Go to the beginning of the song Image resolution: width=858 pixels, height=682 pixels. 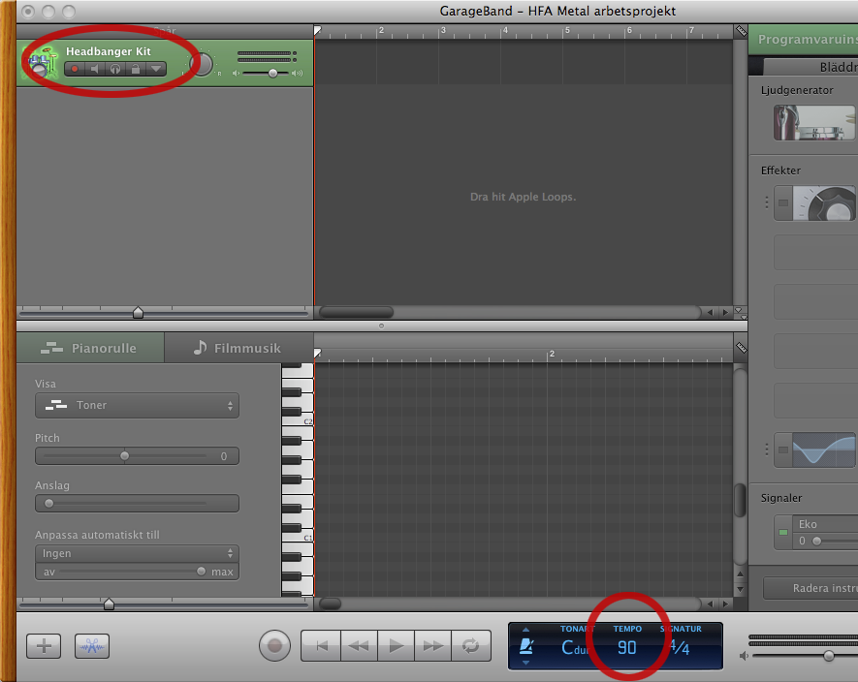coord(321,646)
